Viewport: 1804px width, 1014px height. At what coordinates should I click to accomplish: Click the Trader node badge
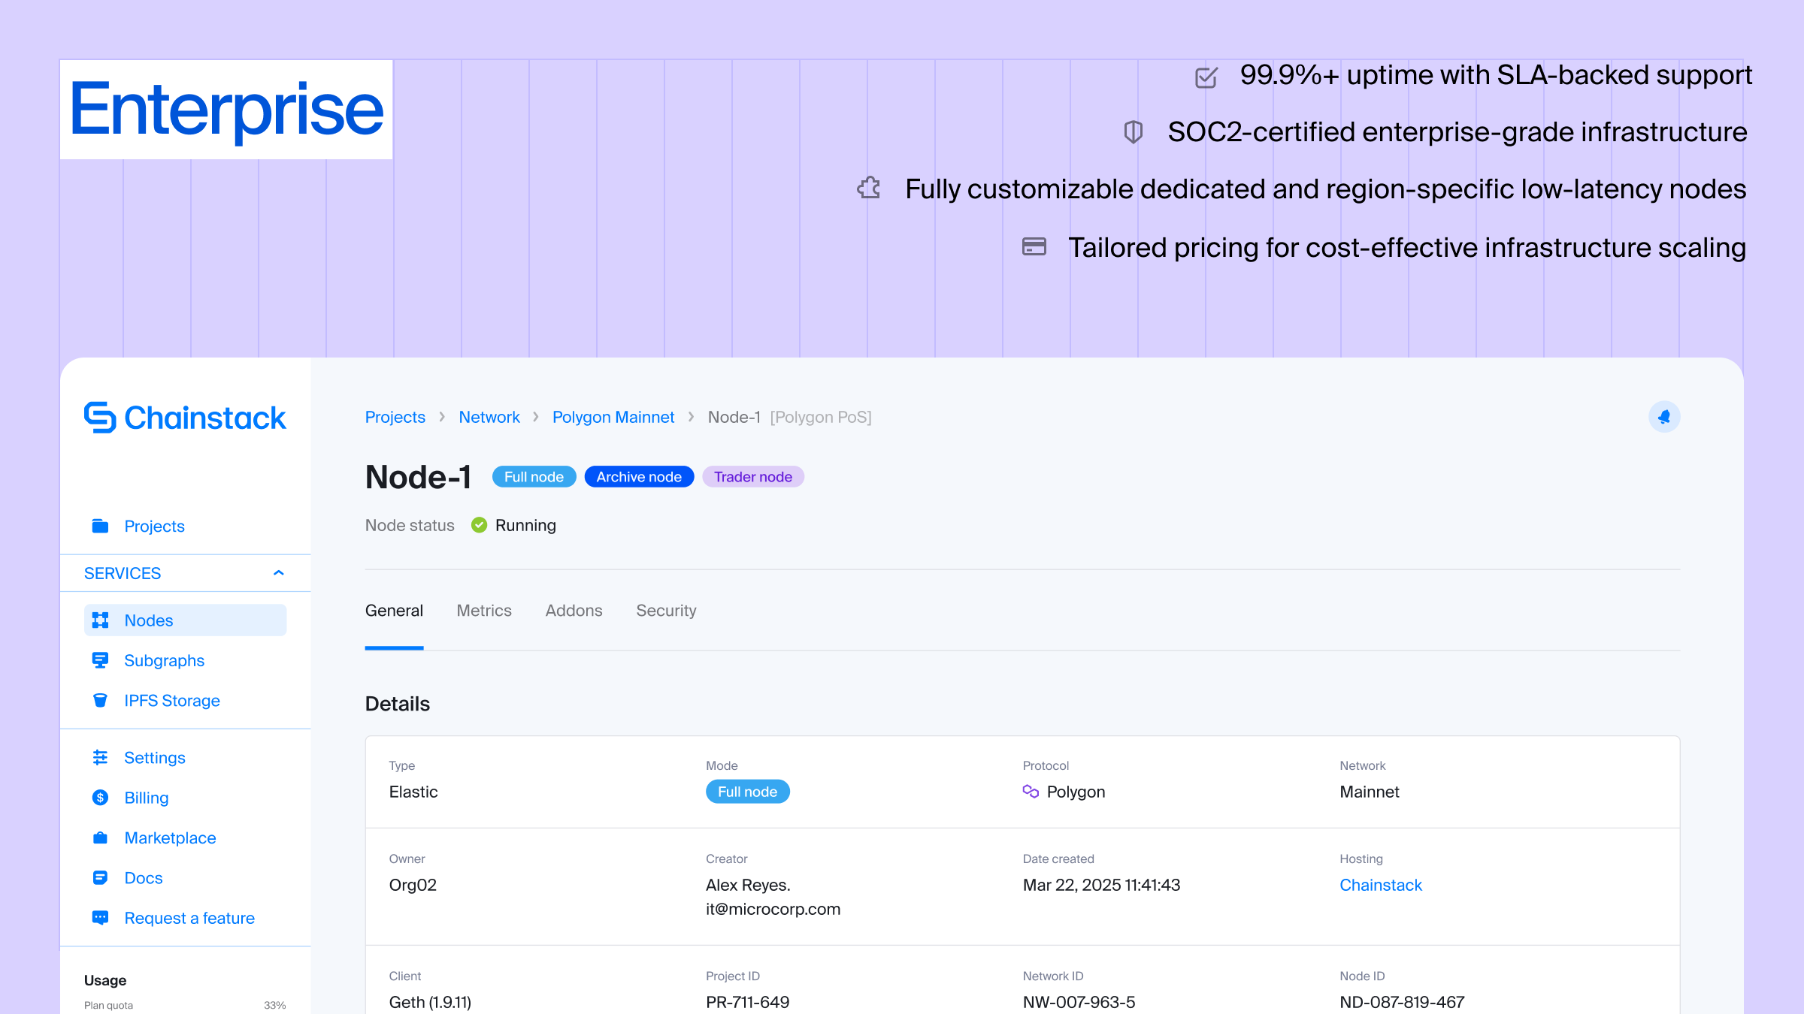pyautogui.click(x=752, y=477)
